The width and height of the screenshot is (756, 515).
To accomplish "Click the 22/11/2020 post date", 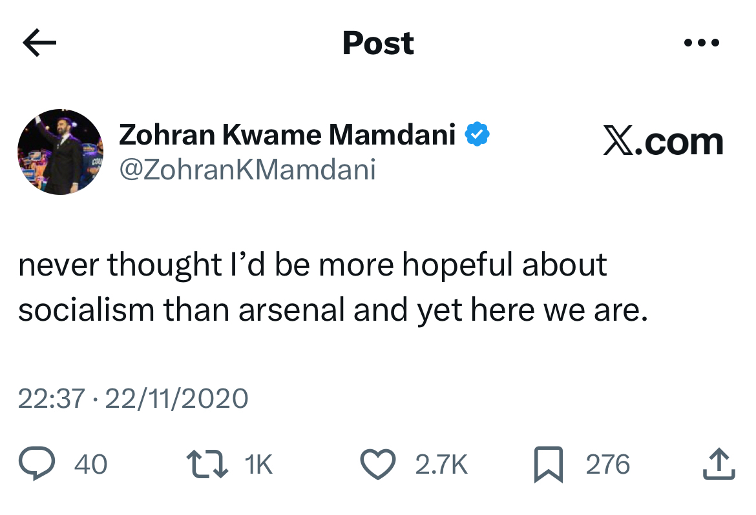I will 176,398.
